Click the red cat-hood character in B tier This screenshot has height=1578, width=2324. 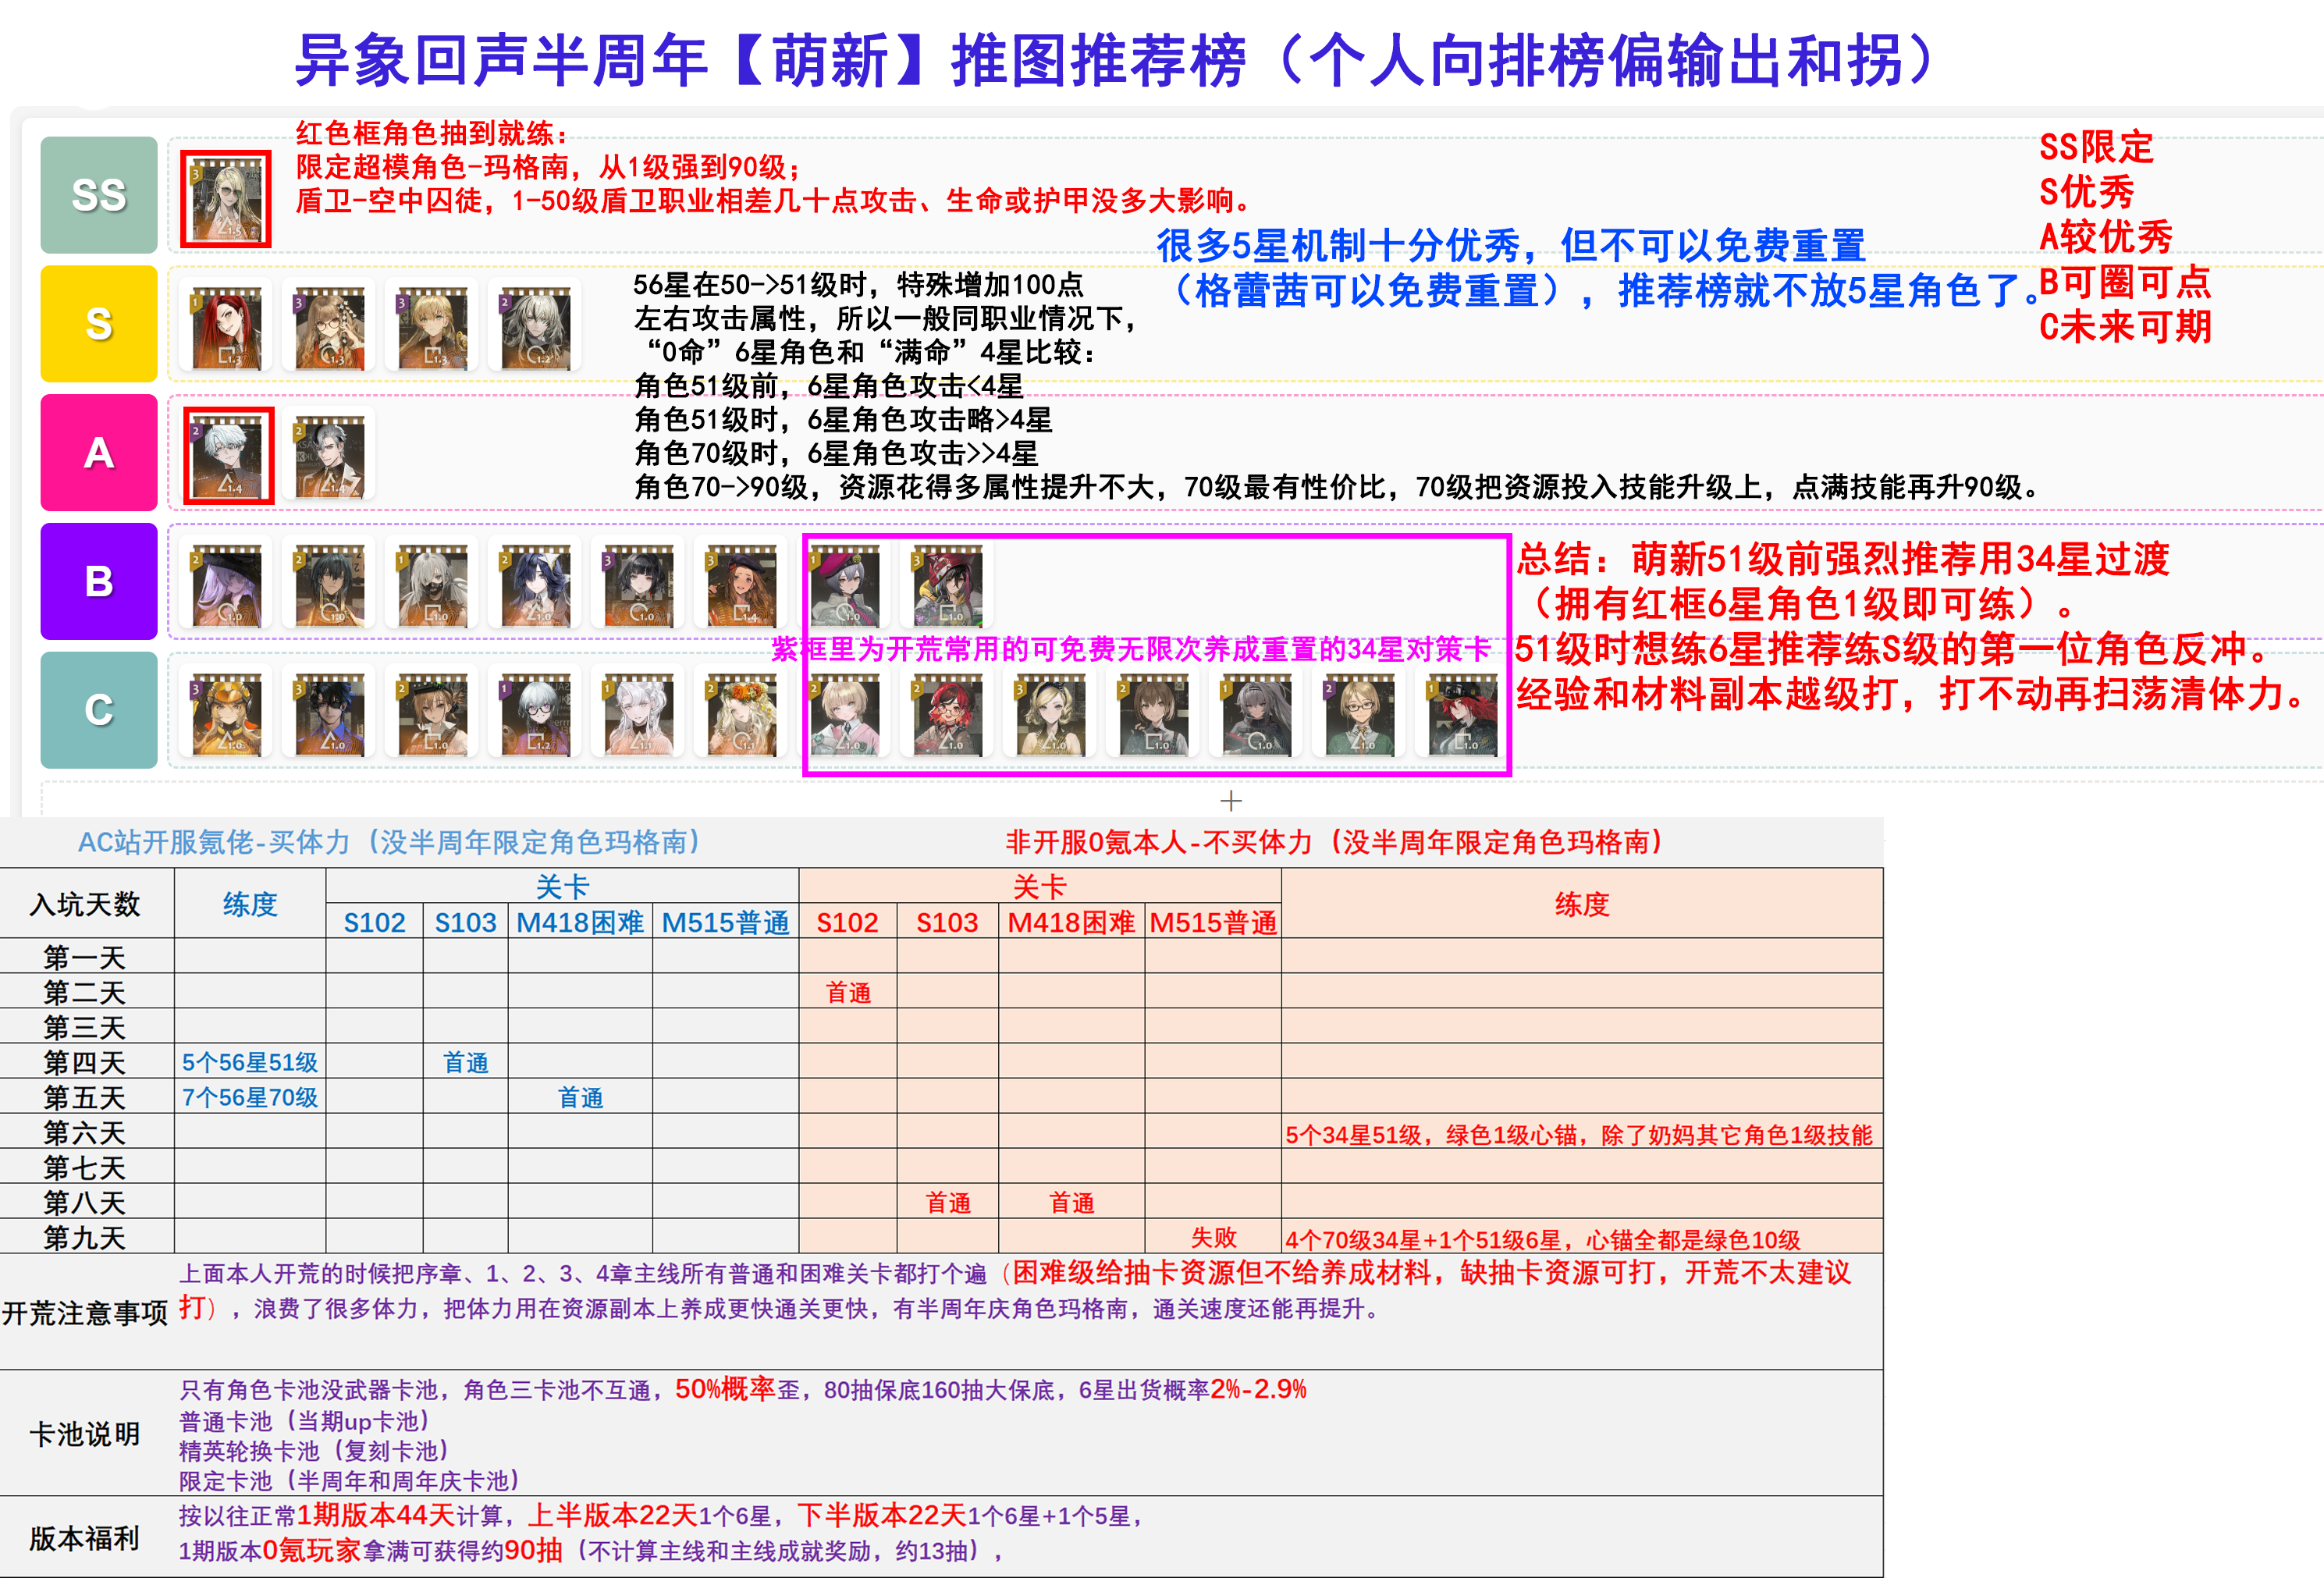pos(947,585)
